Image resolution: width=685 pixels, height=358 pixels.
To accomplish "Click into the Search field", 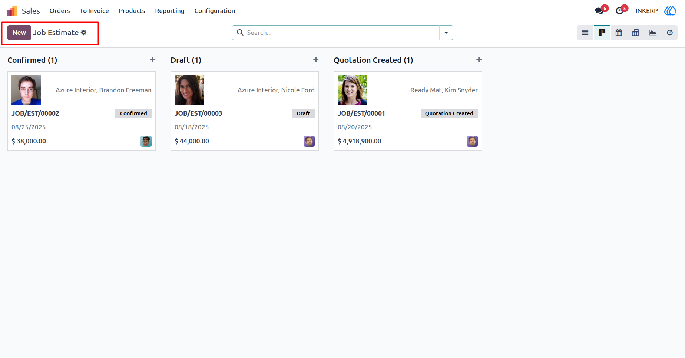I will [x=342, y=33].
